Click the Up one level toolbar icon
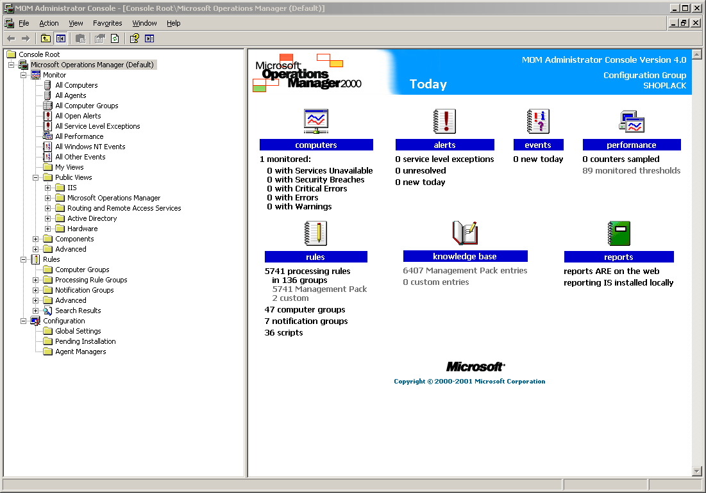This screenshot has height=493, width=706. (x=46, y=38)
